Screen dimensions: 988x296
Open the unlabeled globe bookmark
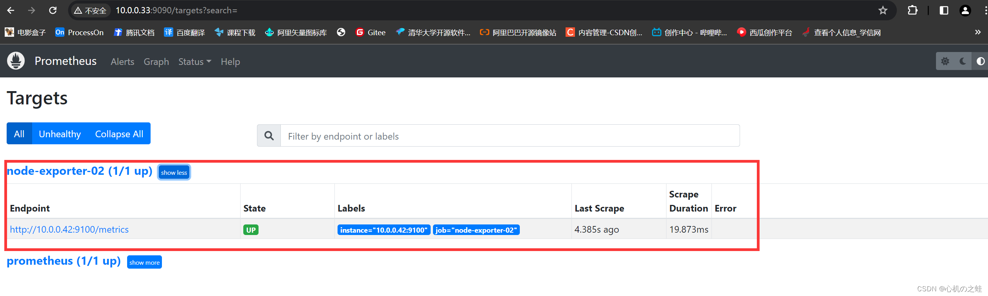coord(341,32)
